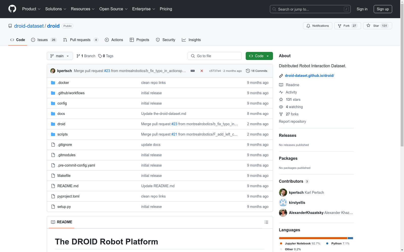
Task: Switch to the Issues tab
Action: pos(44,40)
